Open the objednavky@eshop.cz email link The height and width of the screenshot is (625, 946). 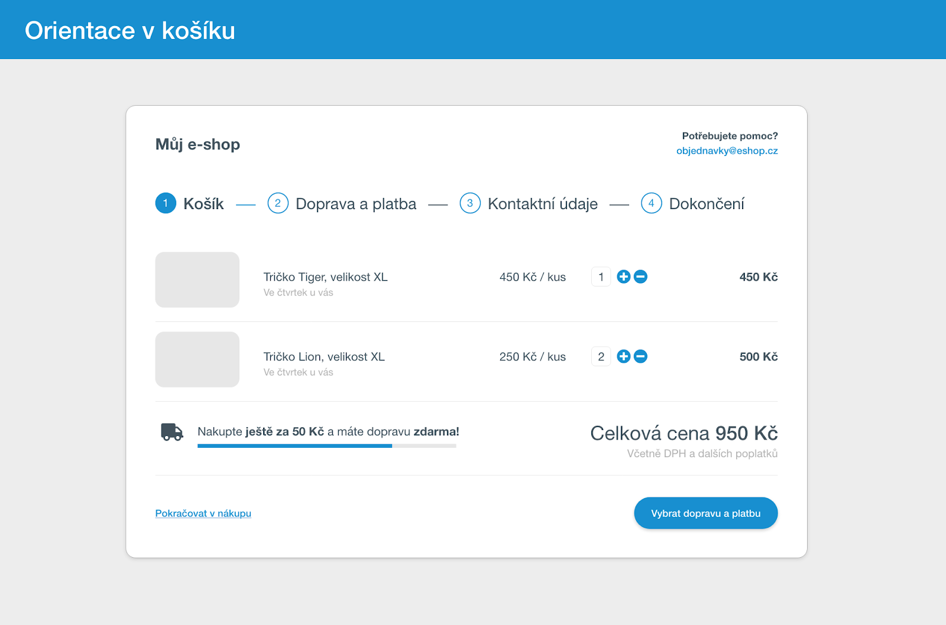coord(727,151)
